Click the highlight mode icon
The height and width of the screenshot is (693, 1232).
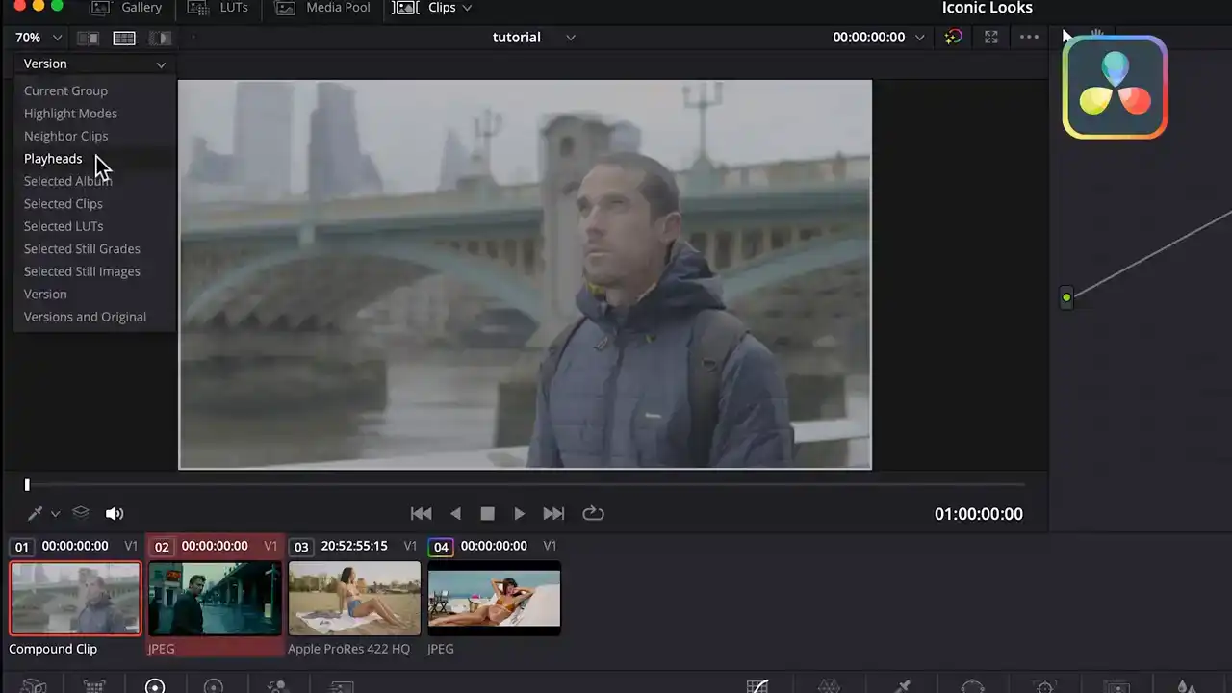(161, 38)
